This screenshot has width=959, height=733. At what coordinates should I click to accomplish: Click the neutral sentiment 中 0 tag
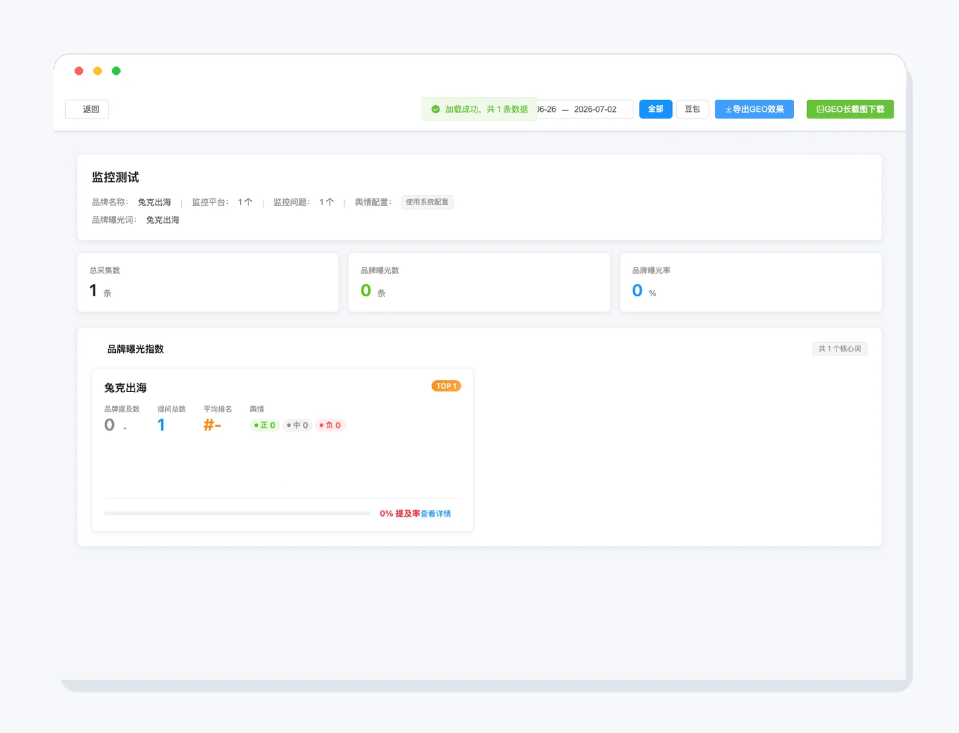tap(297, 425)
